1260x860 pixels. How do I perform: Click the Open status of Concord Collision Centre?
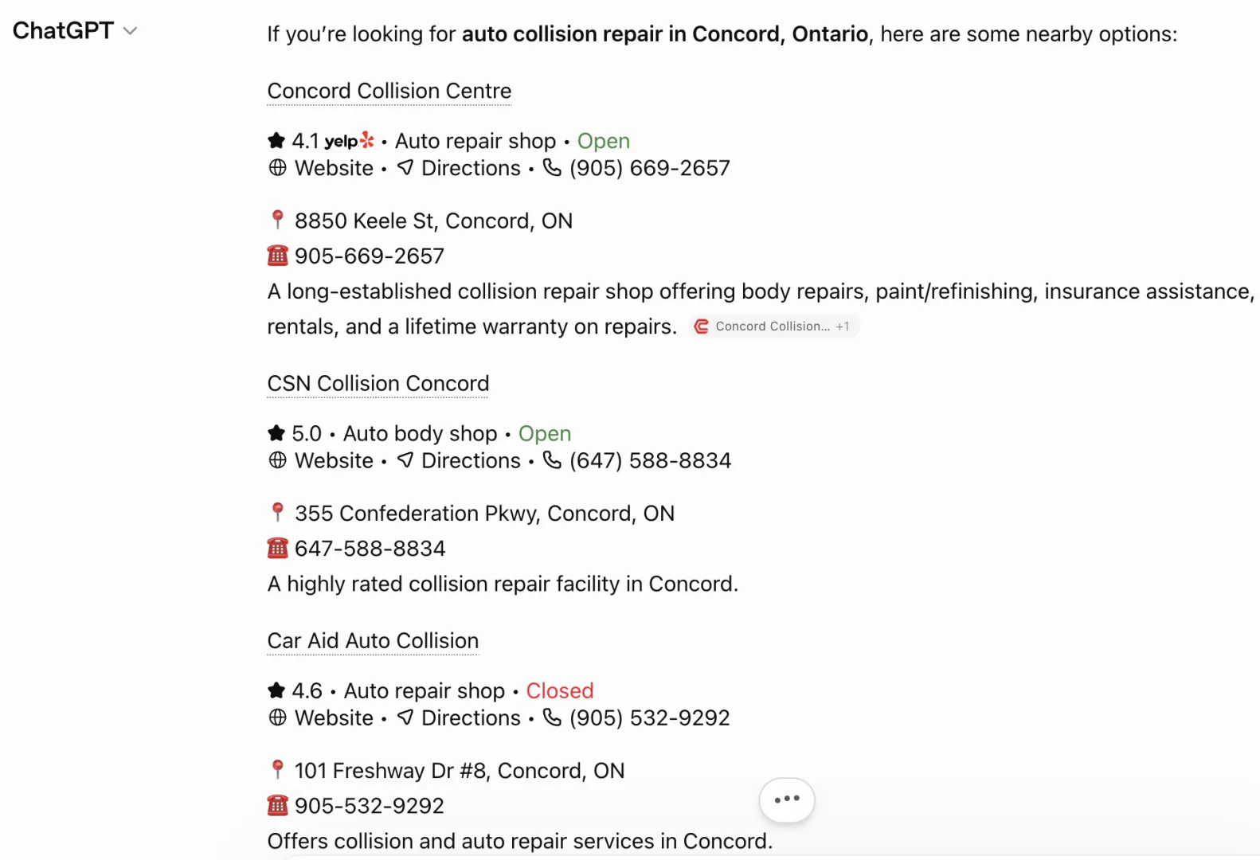point(604,141)
